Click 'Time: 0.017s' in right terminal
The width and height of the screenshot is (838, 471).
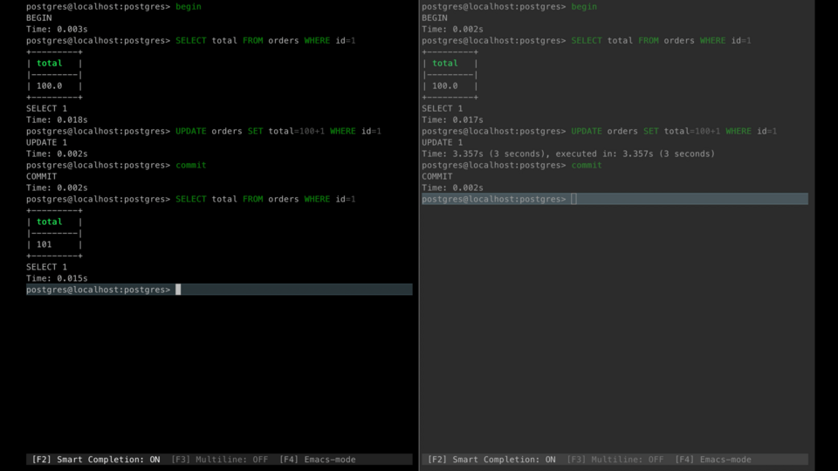[x=452, y=119]
